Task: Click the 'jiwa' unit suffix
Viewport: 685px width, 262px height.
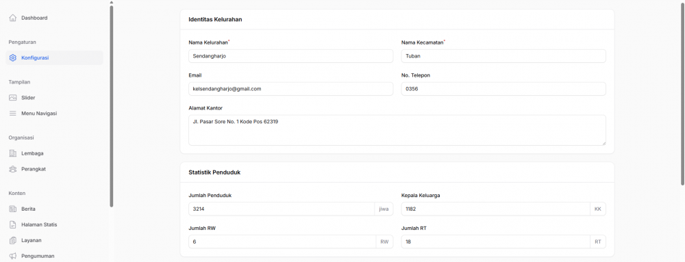Action: [x=384, y=209]
